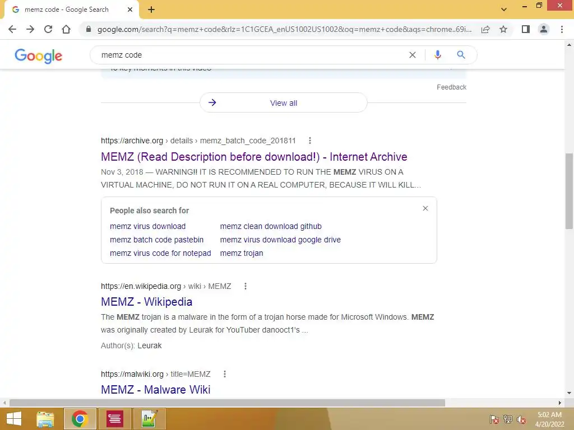
Task: Click the Feedback link
Action: 451,87
